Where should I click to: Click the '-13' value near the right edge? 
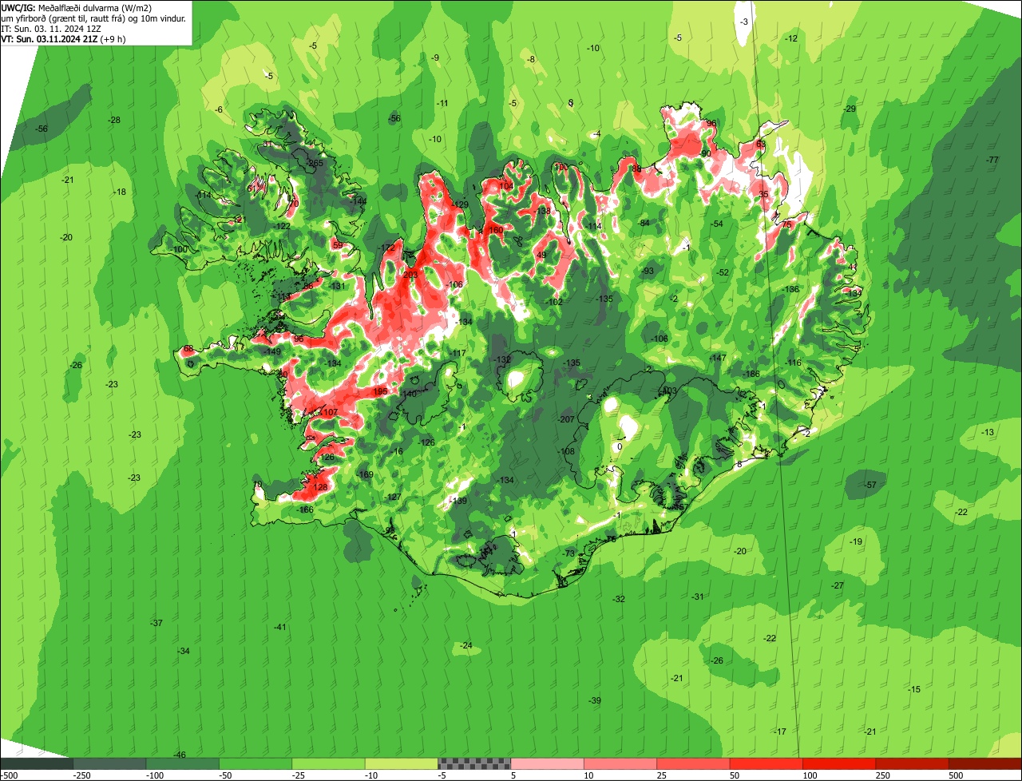(988, 432)
